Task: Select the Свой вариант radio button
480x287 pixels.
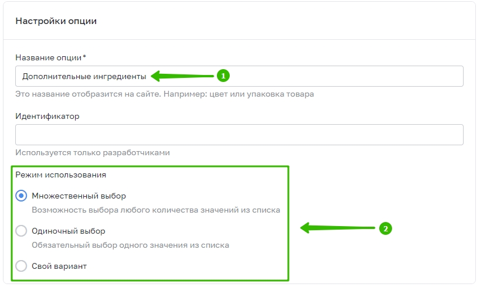Action: (x=21, y=266)
